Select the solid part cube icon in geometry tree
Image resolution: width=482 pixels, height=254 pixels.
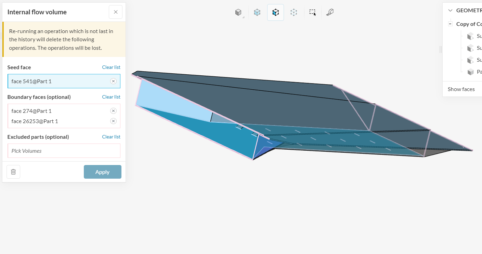click(471, 72)
